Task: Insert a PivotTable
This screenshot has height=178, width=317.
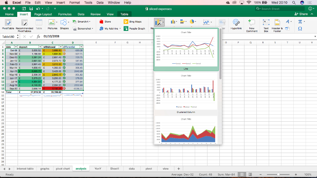Action: point(8,25)
